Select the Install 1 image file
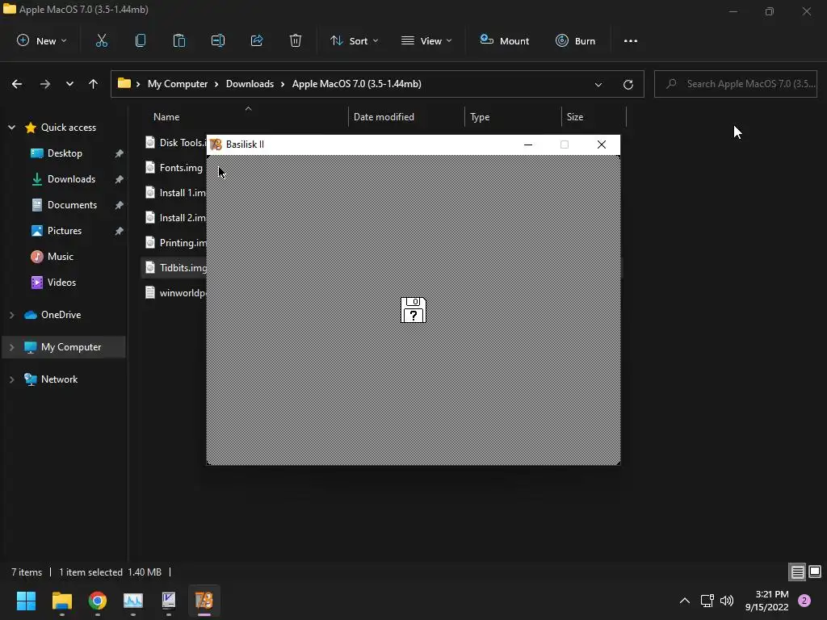This screenshot has height=620, width=827. 175,192
